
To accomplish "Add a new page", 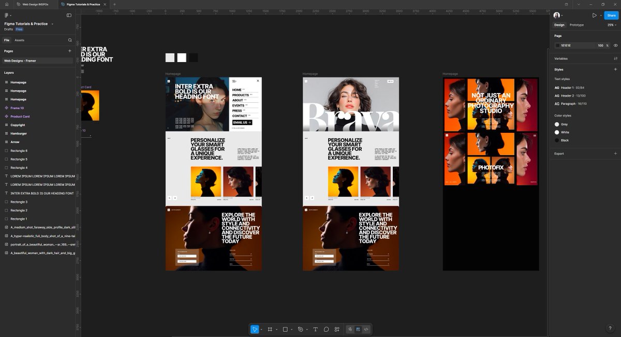I will (x=70, y=51).
